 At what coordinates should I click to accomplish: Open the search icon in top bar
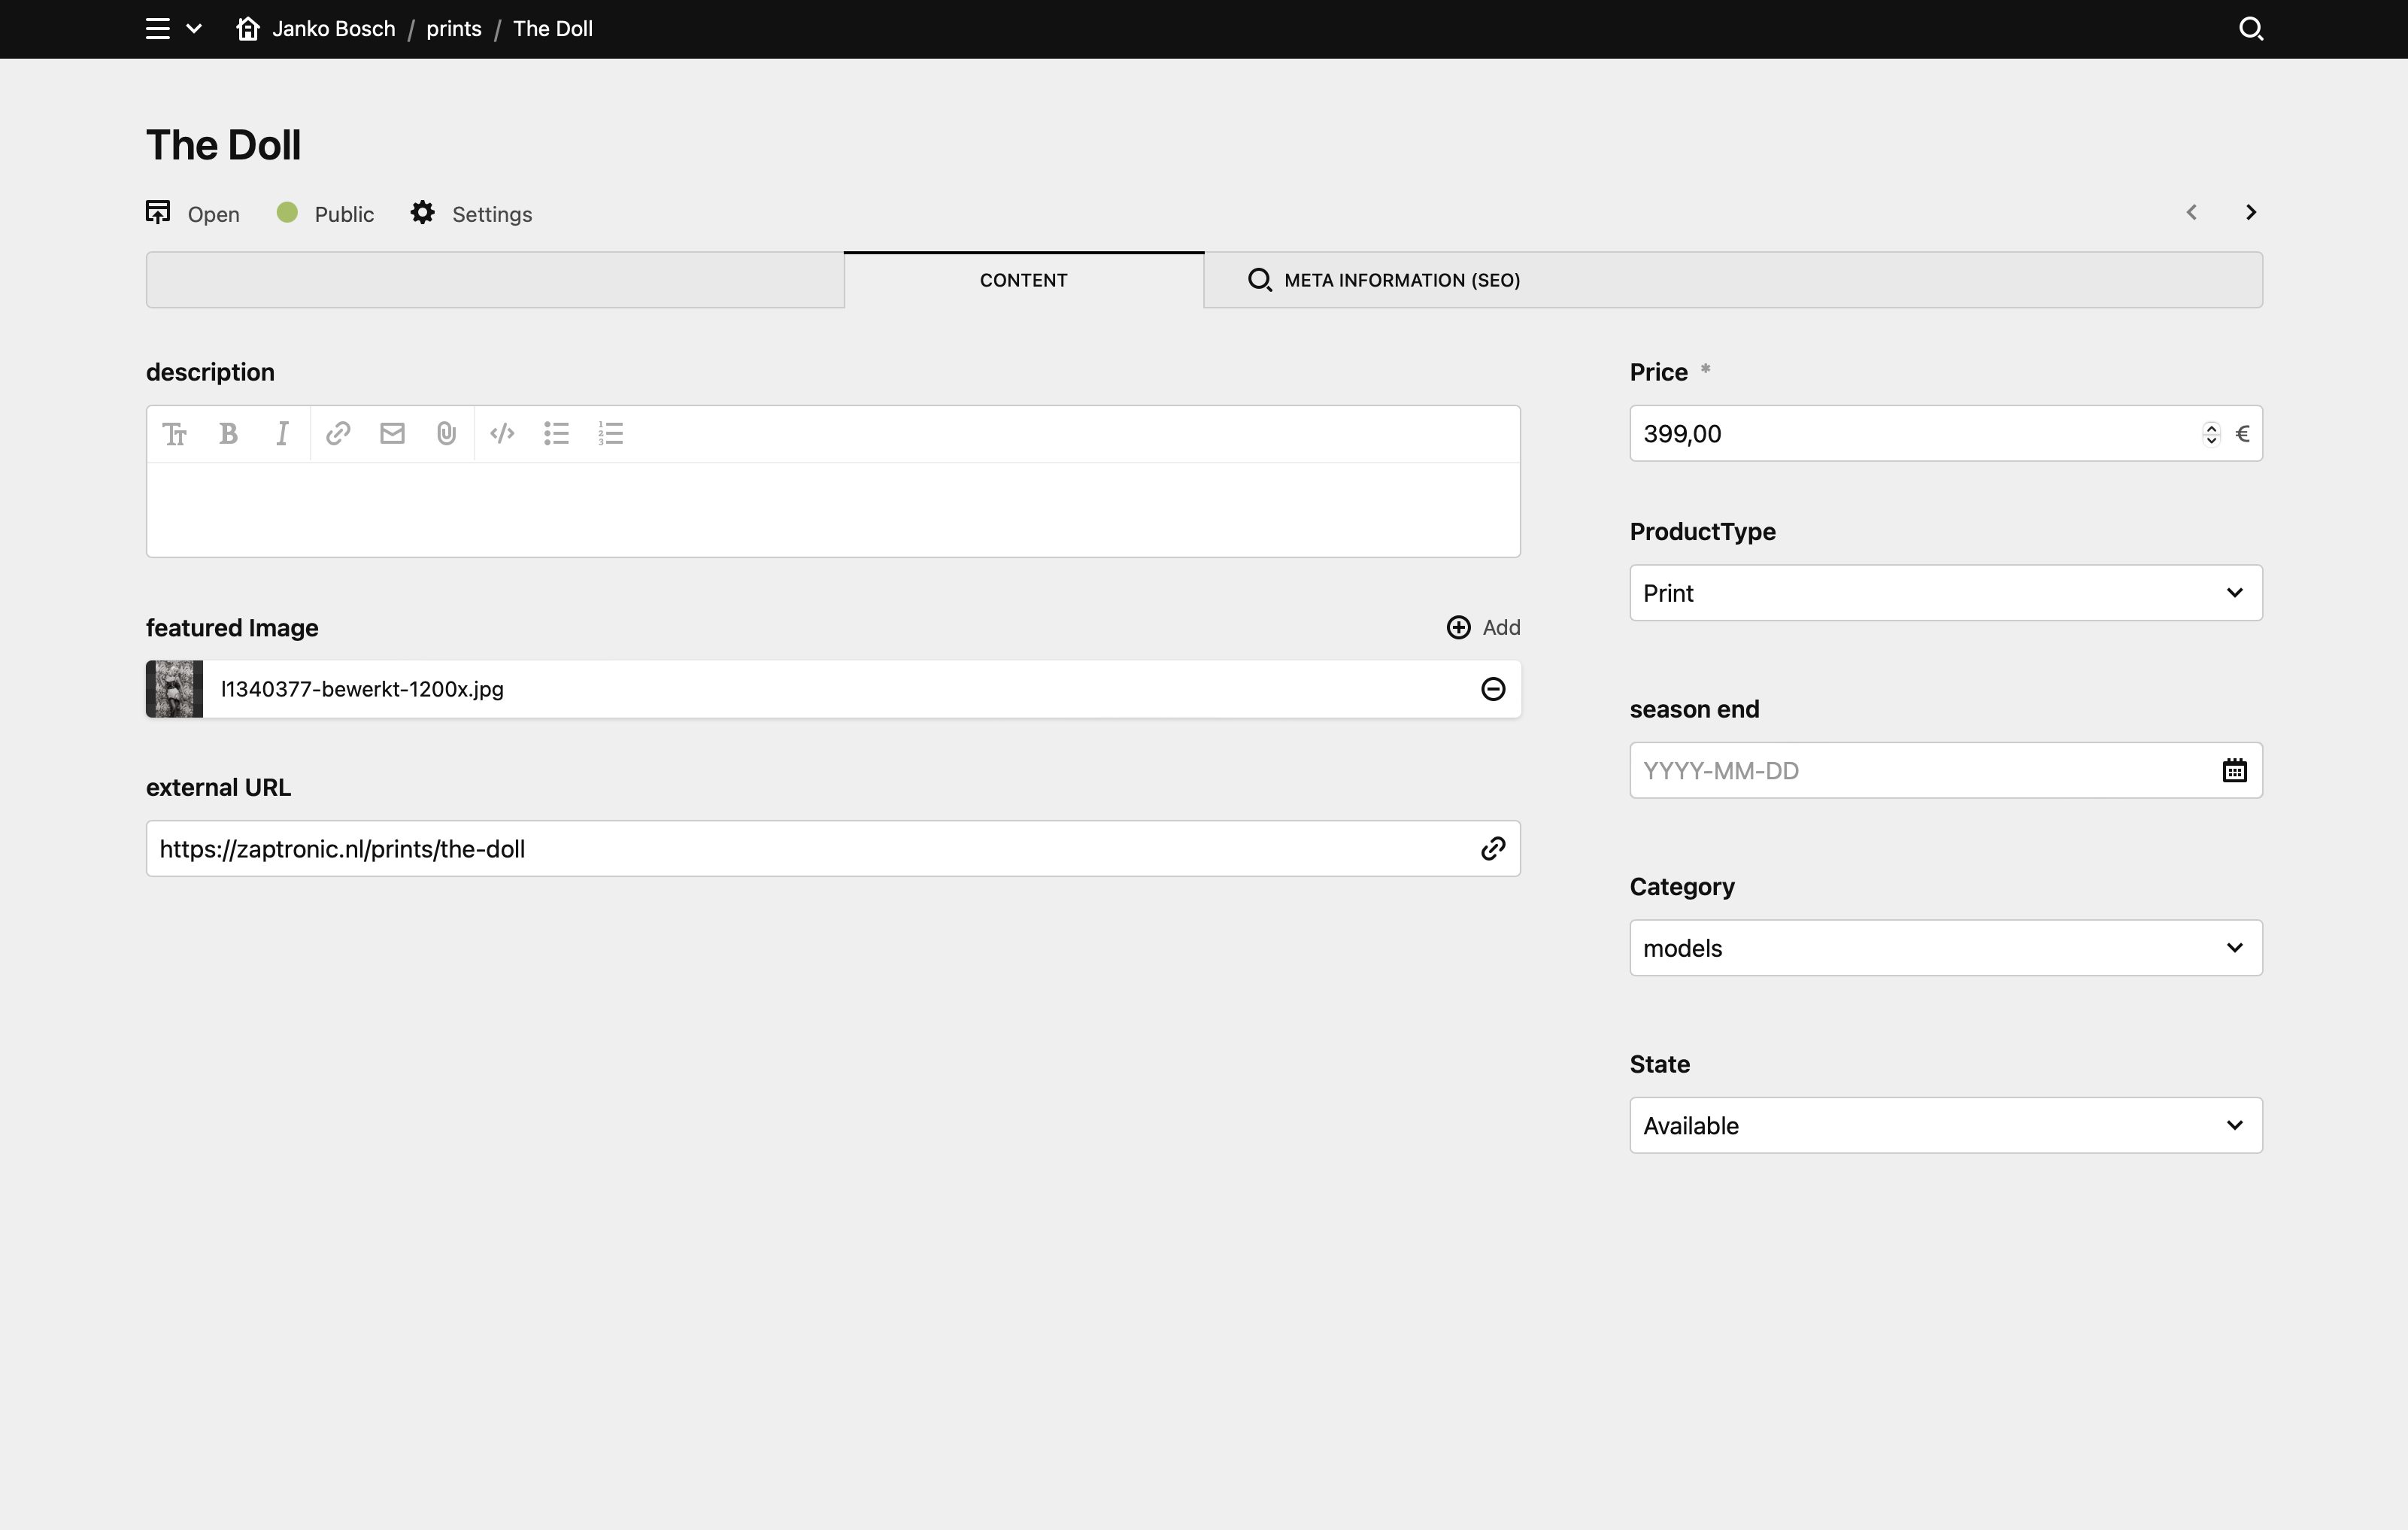[2250, 29]
